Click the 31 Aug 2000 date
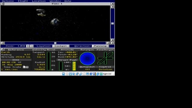The image size is (192, 108). 12,65
